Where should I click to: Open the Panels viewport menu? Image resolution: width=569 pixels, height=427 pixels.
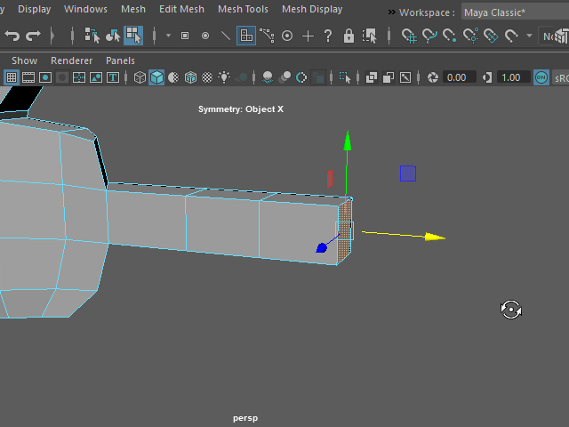click(120, 60)
